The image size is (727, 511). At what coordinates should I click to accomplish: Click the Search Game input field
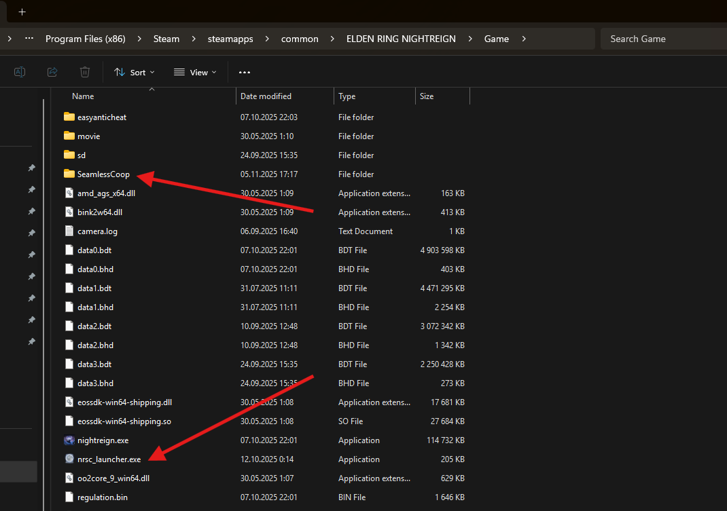tap(662, 39)
